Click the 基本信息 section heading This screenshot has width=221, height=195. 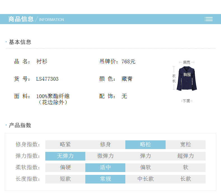point(20,42)
